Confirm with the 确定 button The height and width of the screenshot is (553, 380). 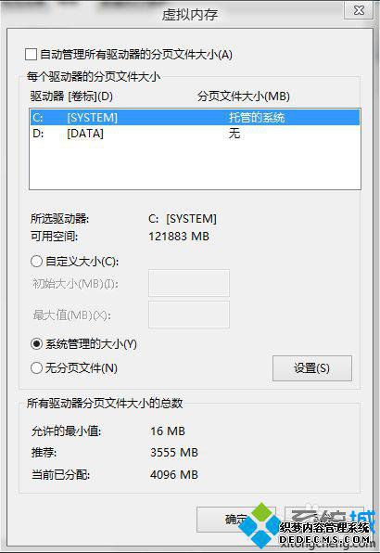[x=235, y=520]
